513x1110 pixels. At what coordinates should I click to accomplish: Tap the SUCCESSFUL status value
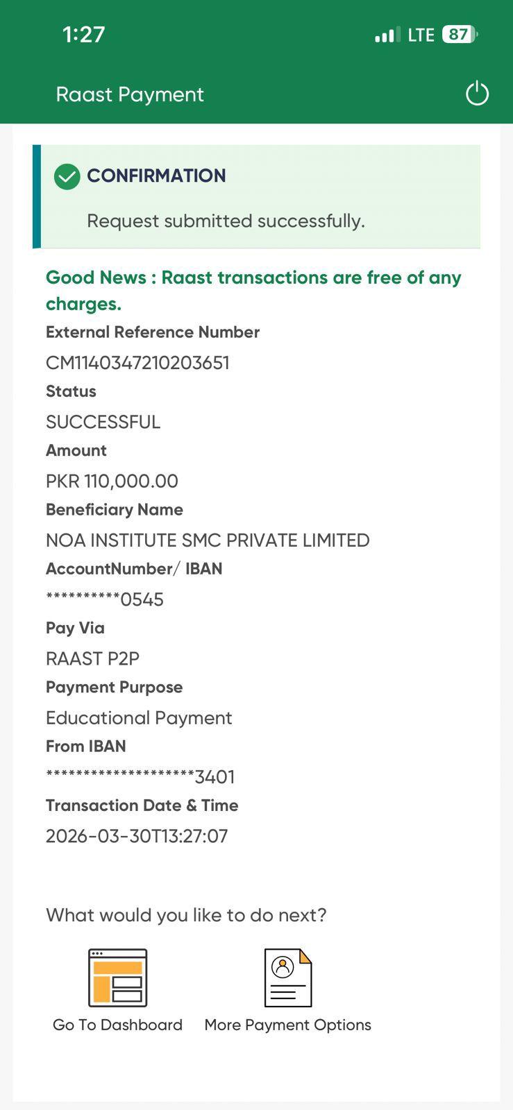[x=103, y=422]
